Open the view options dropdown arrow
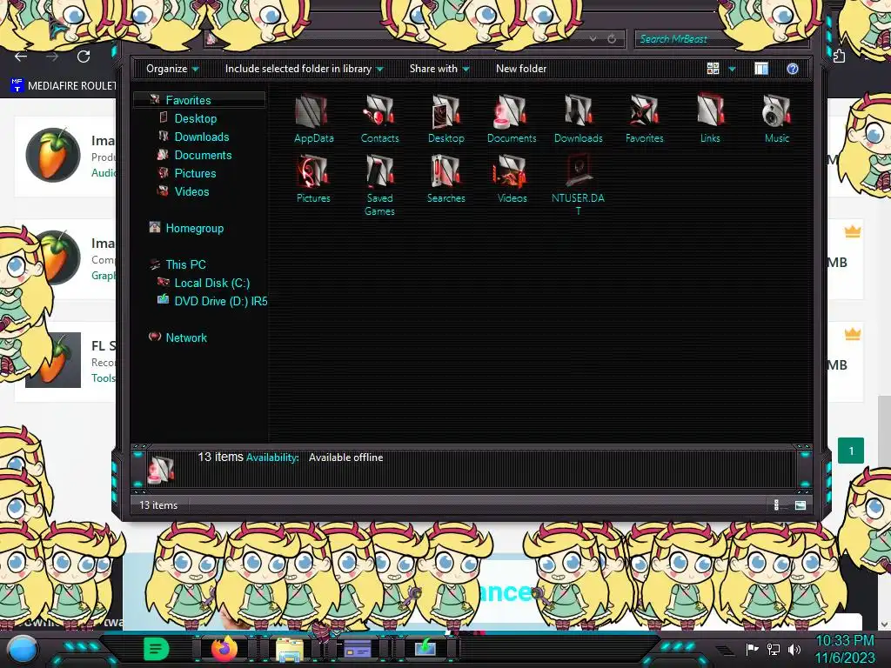This screenshot has height=668, width=891. click(x=732, y=69)
